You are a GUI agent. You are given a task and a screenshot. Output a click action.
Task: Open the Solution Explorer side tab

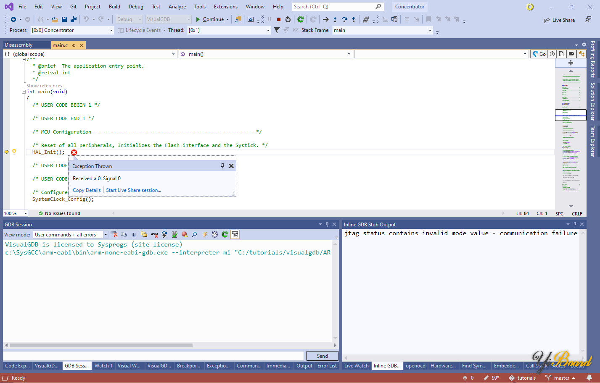coord(593,101)
